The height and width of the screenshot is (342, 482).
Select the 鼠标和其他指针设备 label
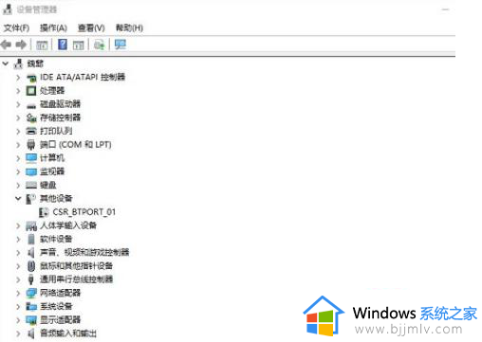pos(76,266)
